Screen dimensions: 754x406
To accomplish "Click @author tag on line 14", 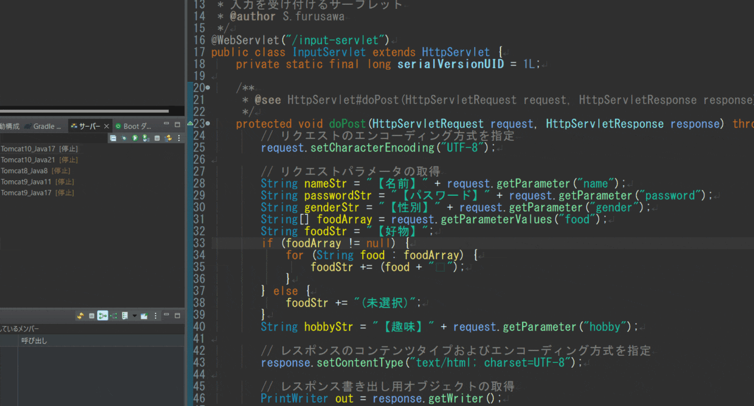I will [x=252, y=17].
